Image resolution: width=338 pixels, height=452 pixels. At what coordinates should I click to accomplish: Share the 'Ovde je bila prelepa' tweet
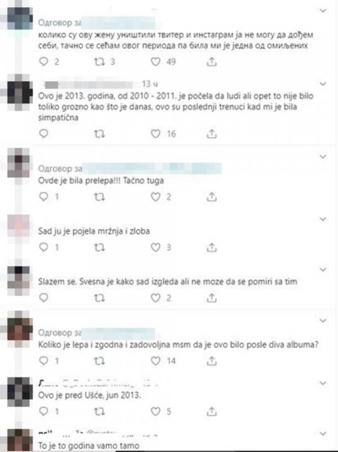(211, 197)
